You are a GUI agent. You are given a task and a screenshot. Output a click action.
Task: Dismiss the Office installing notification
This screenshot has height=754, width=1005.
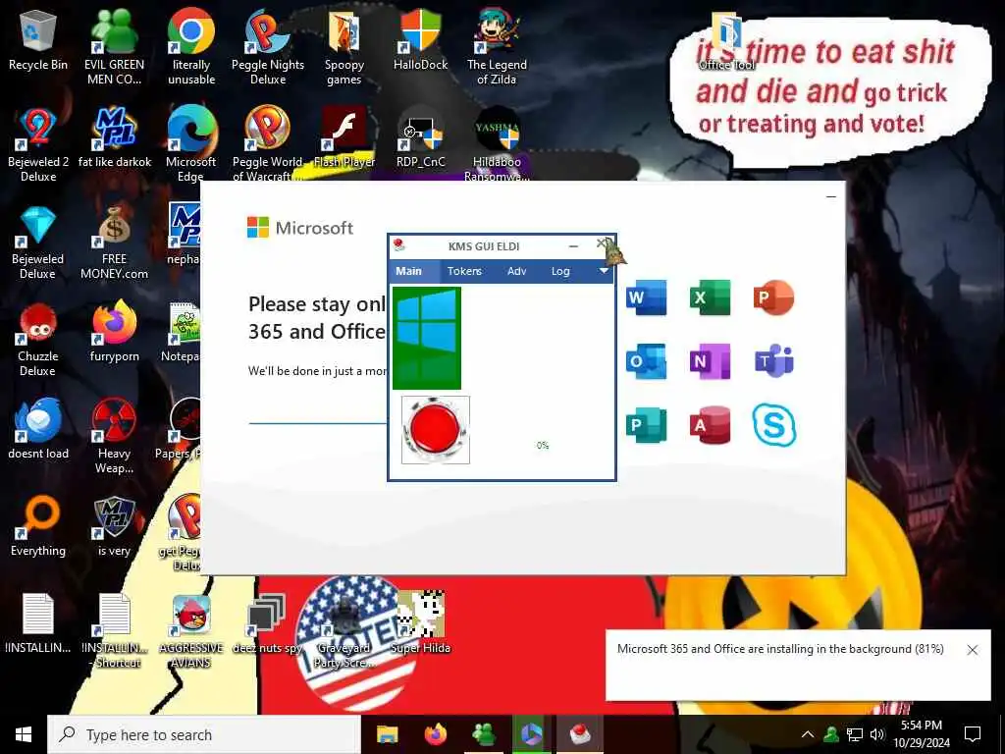(973, 650)
